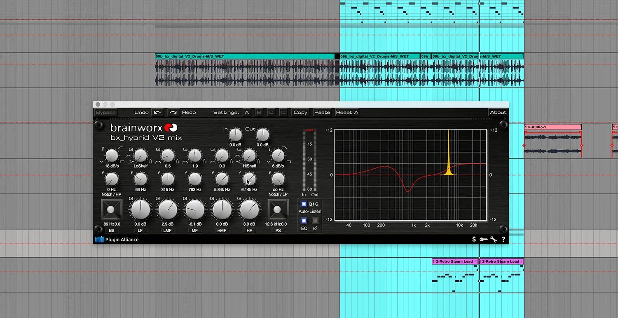The height and width of the screenshot is (318, 618).
Task: Click the brainworx red logo icon
Action: tap(171, 128)
